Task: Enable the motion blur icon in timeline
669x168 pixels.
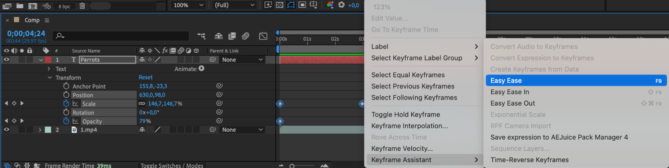Action: 245,36
